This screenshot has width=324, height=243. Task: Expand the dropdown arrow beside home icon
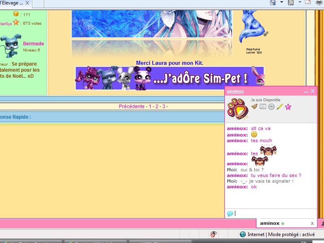[x=281, y=2]
